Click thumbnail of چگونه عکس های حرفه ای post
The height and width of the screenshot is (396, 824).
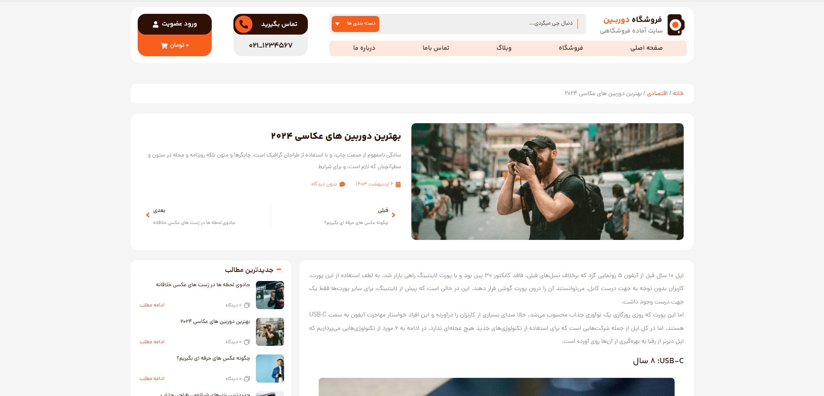pyautogui.click(x=270, y=369)
